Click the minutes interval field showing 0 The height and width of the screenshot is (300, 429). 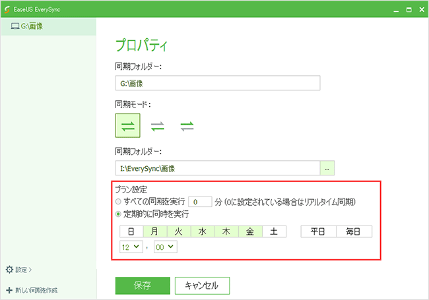pyautogui.click(x=200, y=202)
